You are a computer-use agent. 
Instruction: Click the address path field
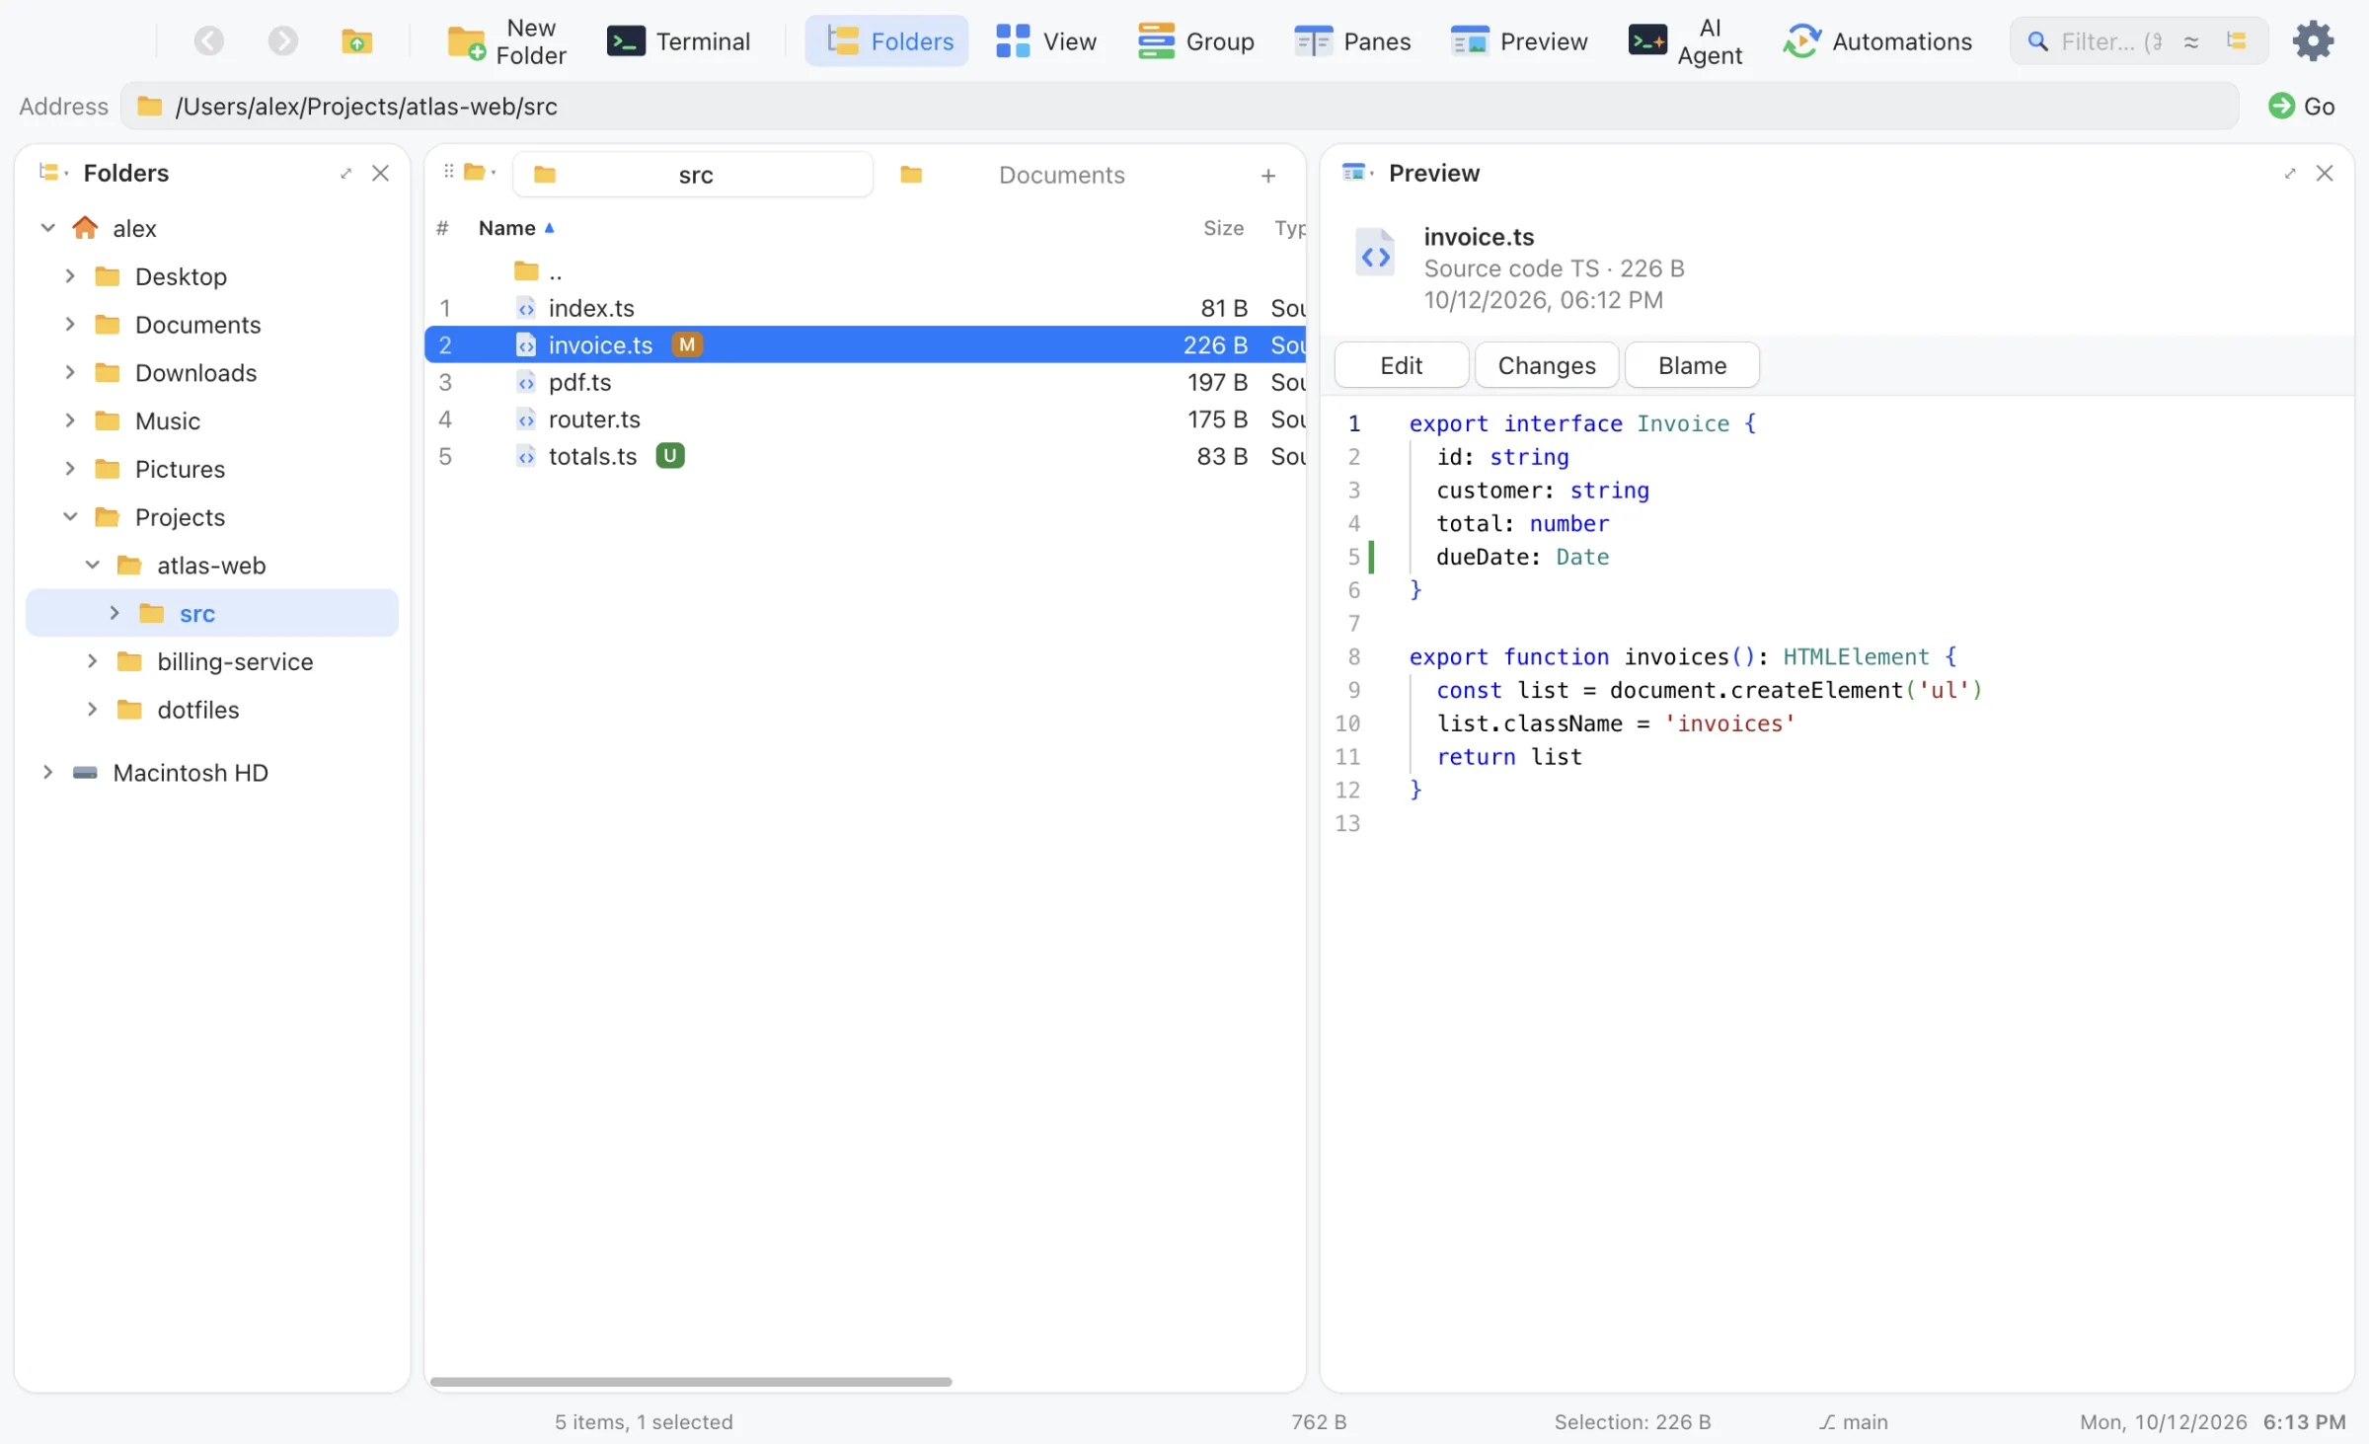pos(1180,107)
